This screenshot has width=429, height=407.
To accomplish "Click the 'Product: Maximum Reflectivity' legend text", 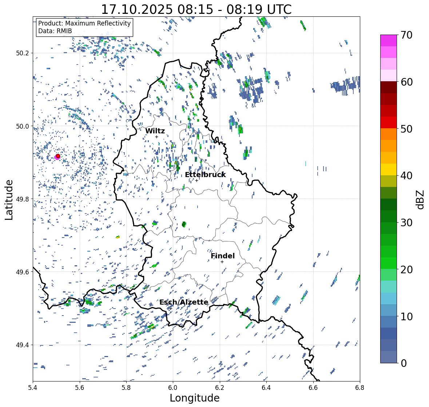I will 84,23.
